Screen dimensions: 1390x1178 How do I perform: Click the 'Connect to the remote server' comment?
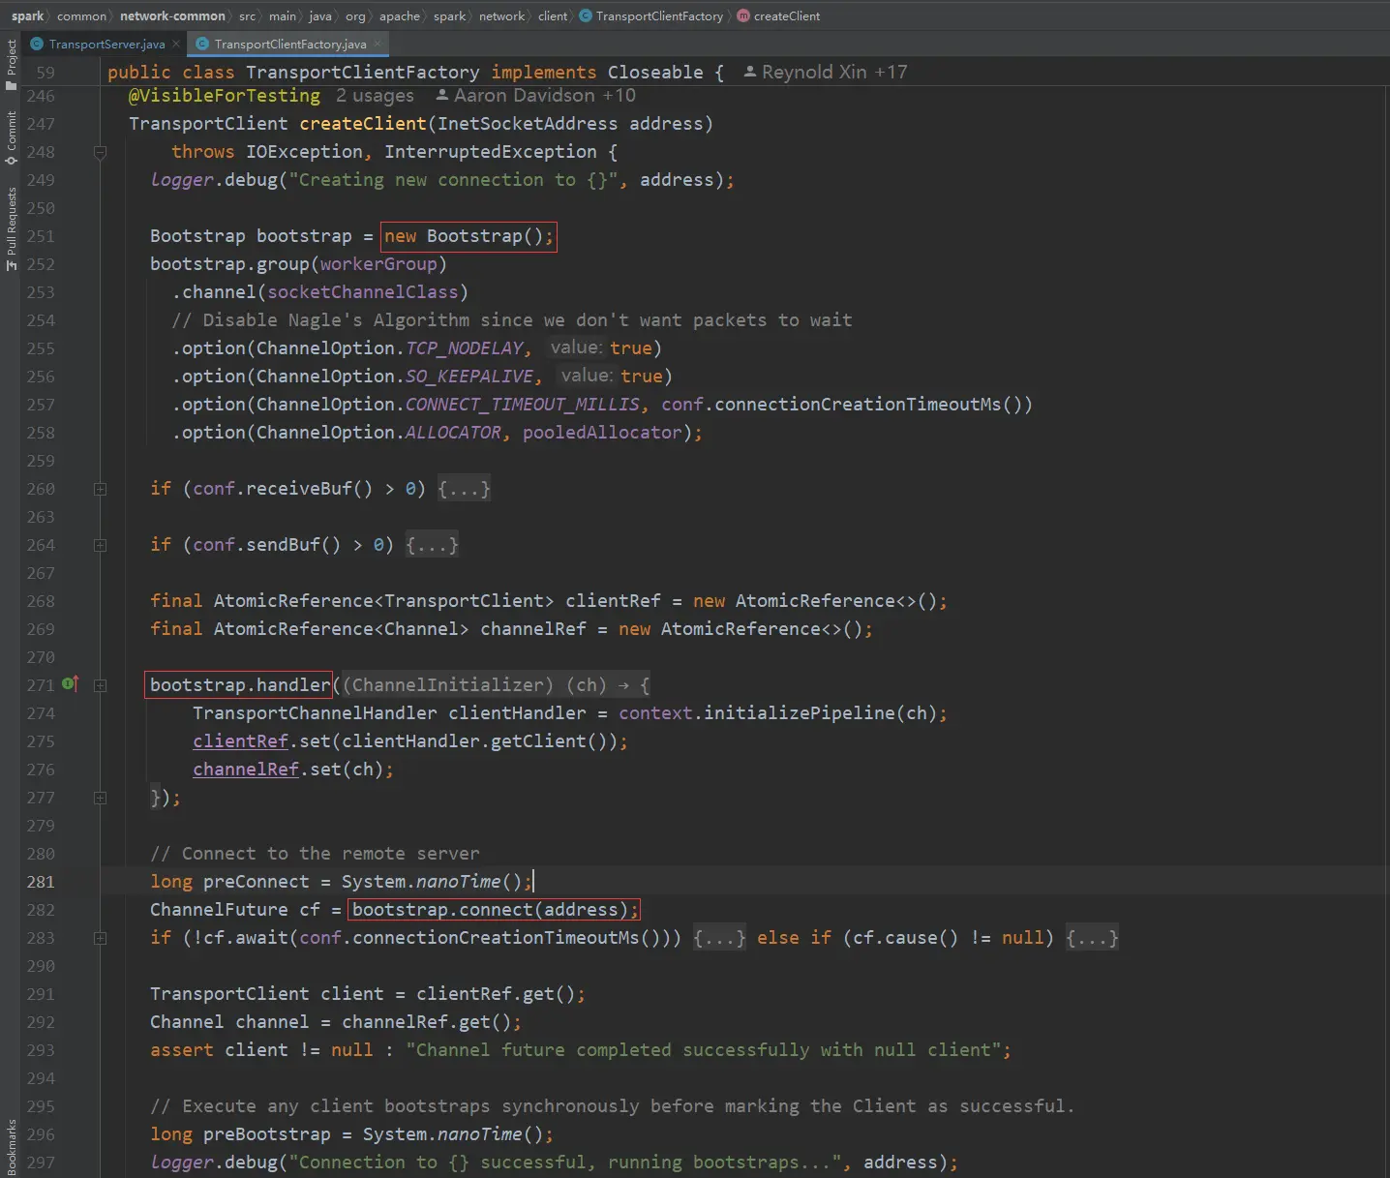pos(315,854)
